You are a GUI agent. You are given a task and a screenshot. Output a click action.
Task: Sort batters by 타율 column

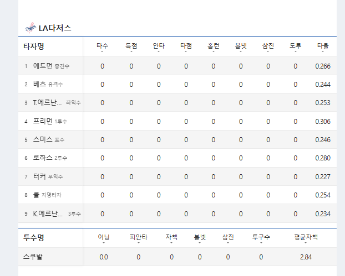pos(323,46)
